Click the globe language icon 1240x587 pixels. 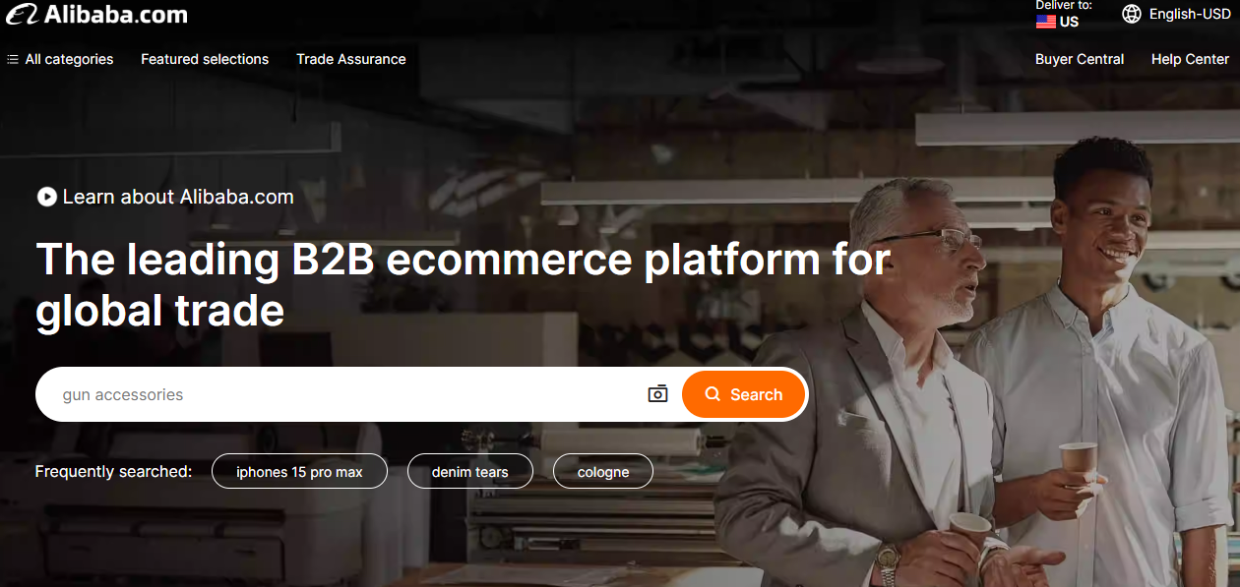pyautogui.click(x=1132, y=14)
